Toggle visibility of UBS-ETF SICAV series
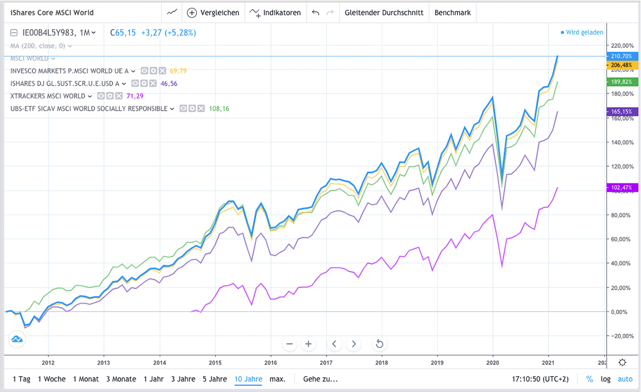The image size is (641, 392). click(183, 108)
